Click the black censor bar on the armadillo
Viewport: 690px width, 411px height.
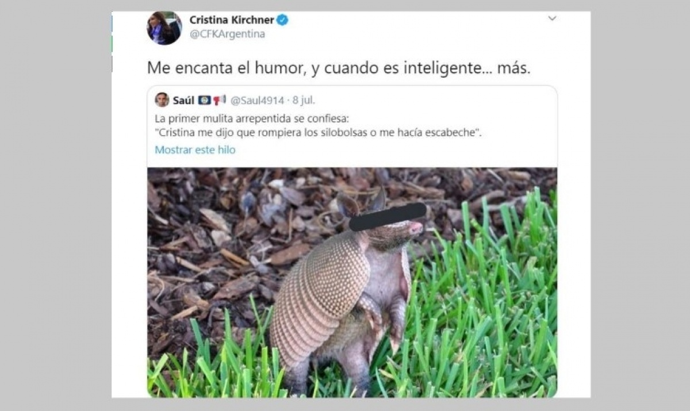[x=388, y=217]
